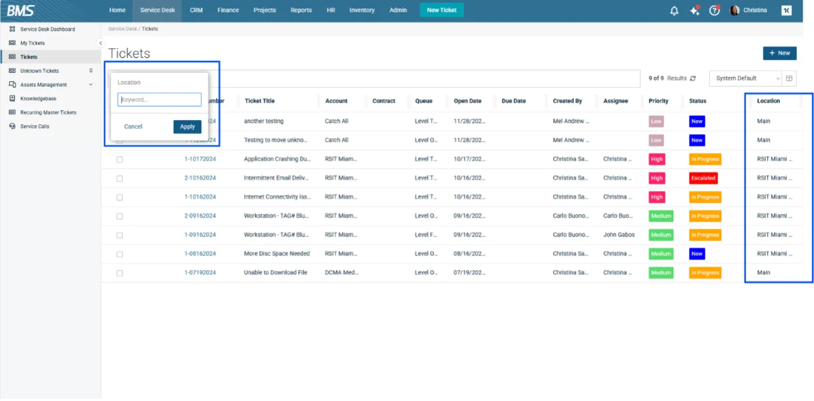
Task: Click the red Escalated status badge
Action: click(x=703, y=178)
